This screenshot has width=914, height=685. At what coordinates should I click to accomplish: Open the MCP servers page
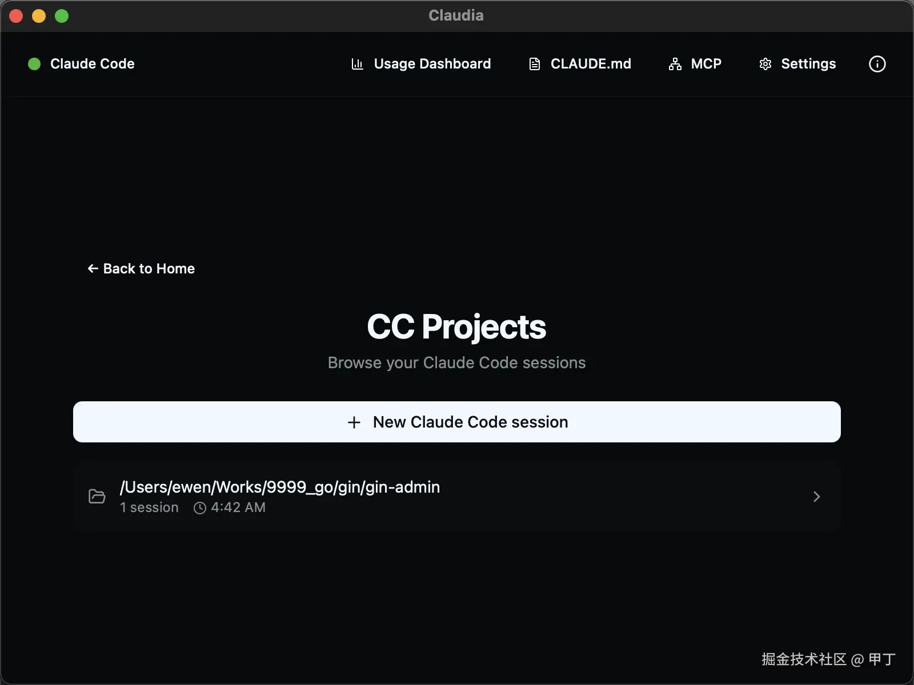[695, 64]
